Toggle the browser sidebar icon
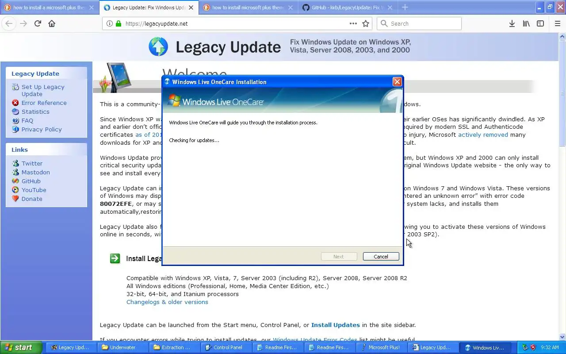This screenshot has height=354, width=566. click(540, 23)
